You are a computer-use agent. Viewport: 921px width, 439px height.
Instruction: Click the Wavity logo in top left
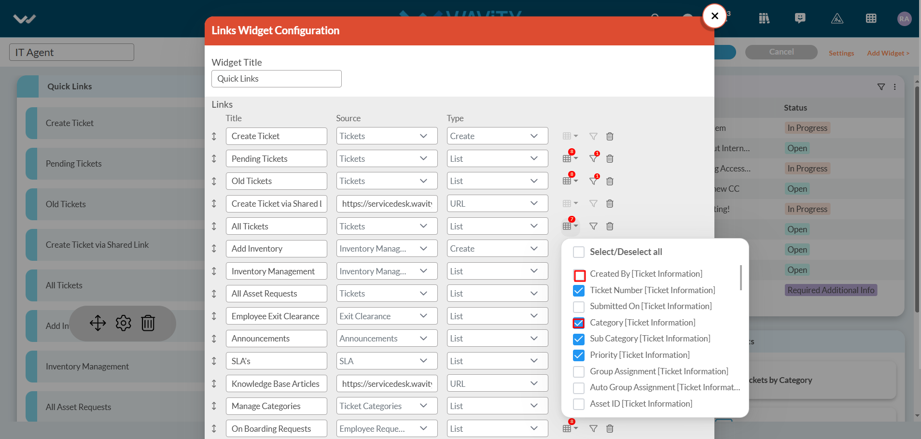click(25, 19)
